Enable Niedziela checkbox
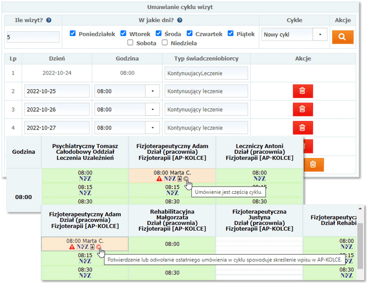 165,43
